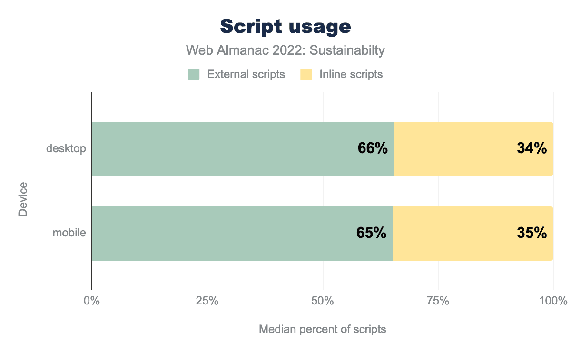
Task: Click the 65% data label
Action: (371, 233)
